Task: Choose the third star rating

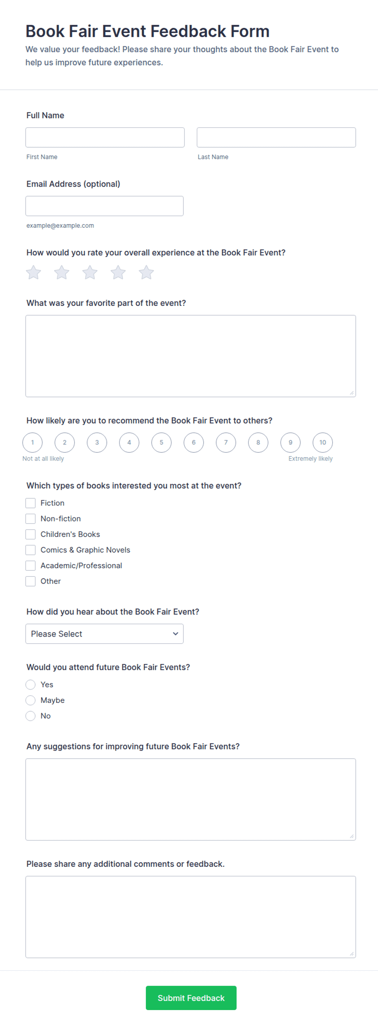Action: point(90,273)
